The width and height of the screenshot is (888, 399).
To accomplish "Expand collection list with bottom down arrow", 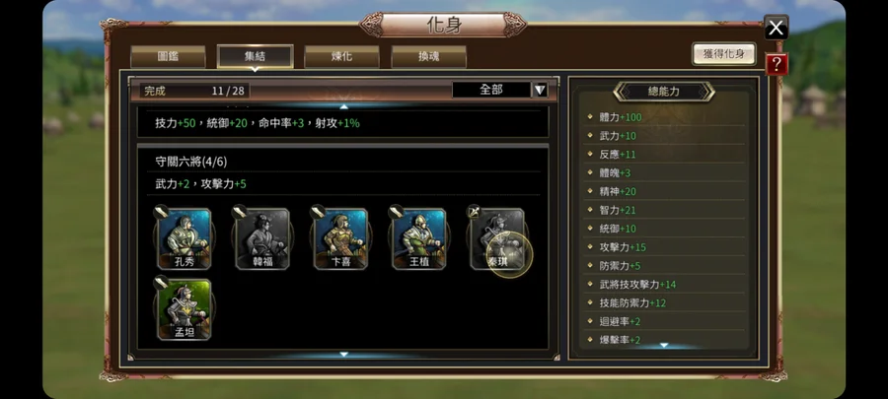I will coord(343,355).
